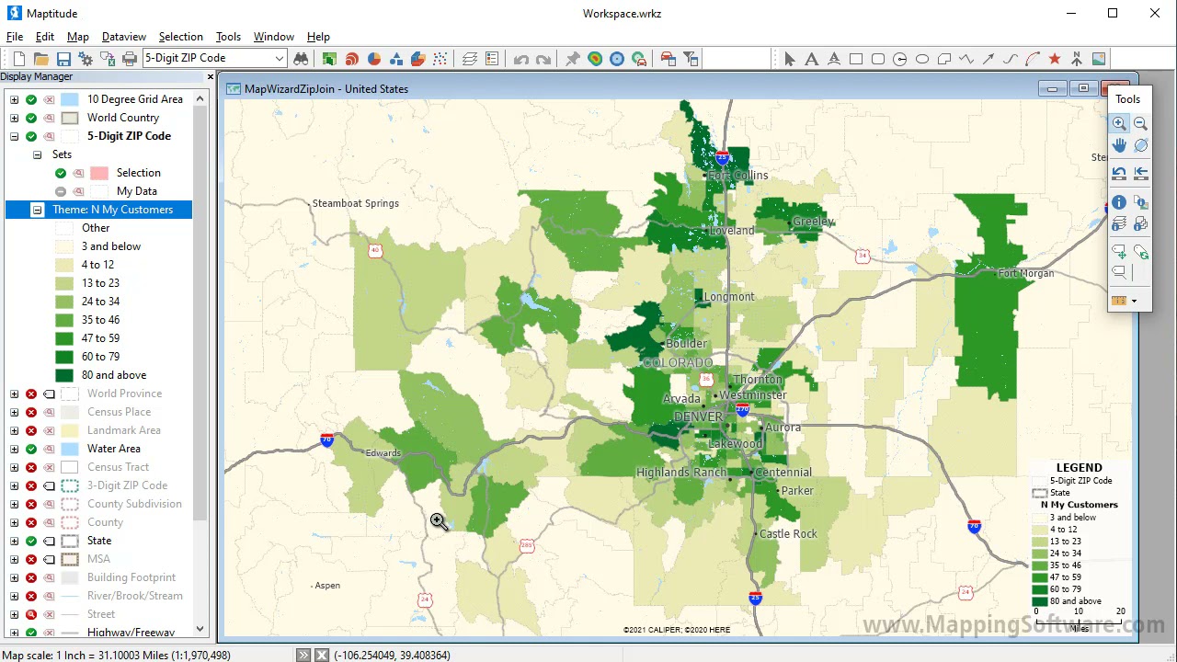Click the Undo arrow icon
Image resolution: width=1177 pixels, height=662 pixels.
coord(521,59)
